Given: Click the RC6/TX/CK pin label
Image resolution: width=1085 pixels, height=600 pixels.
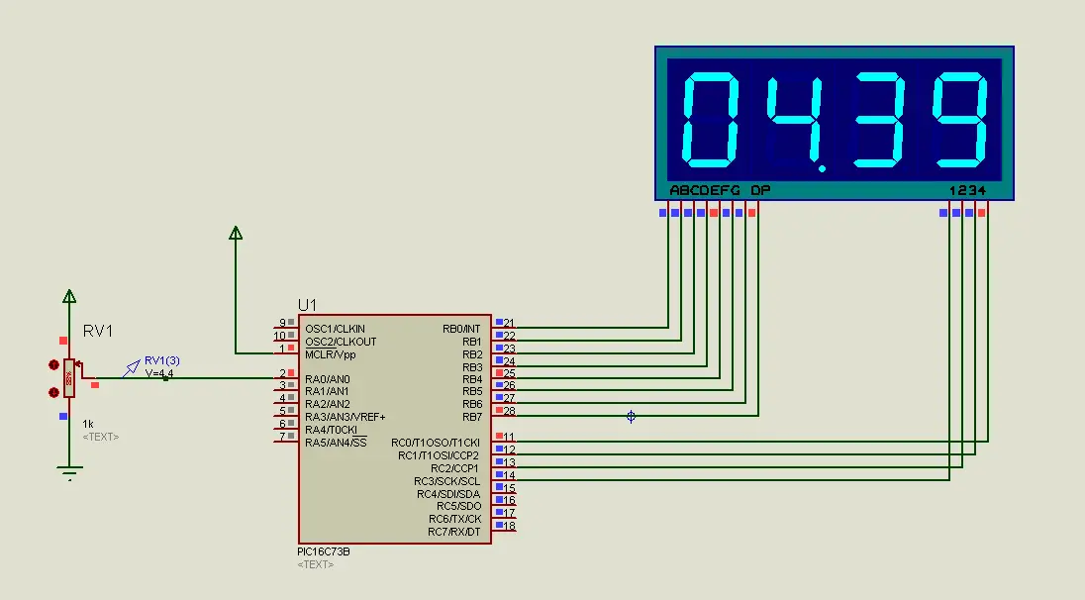Looking at the screenshot, I should click(x=454, y=519).
